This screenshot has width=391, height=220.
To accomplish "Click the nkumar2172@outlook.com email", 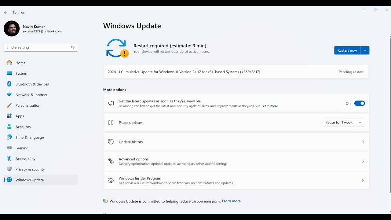I will (x=42, y=31).
